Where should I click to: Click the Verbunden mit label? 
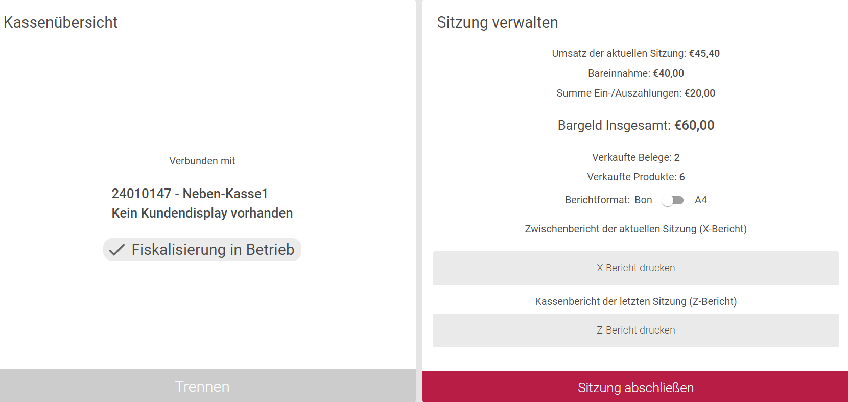tap(202, 161)
